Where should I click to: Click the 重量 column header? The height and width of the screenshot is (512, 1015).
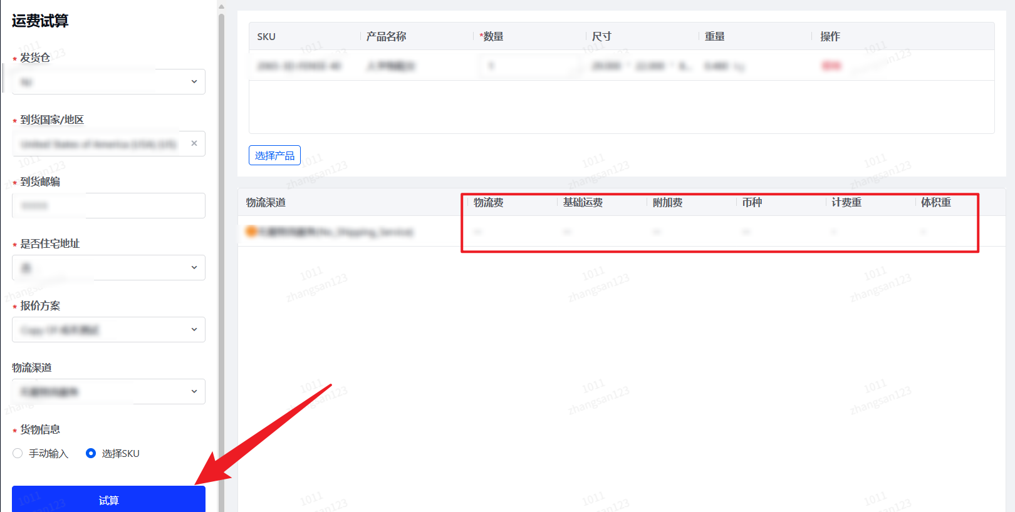coord(715,36)
